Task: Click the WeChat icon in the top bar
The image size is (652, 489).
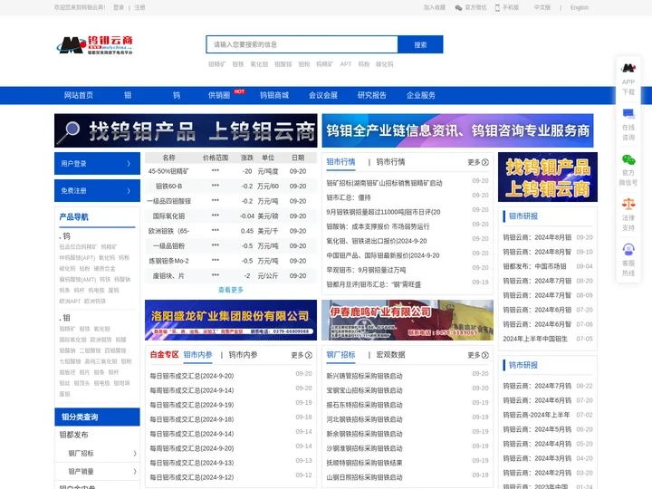Action: point(458,7)
